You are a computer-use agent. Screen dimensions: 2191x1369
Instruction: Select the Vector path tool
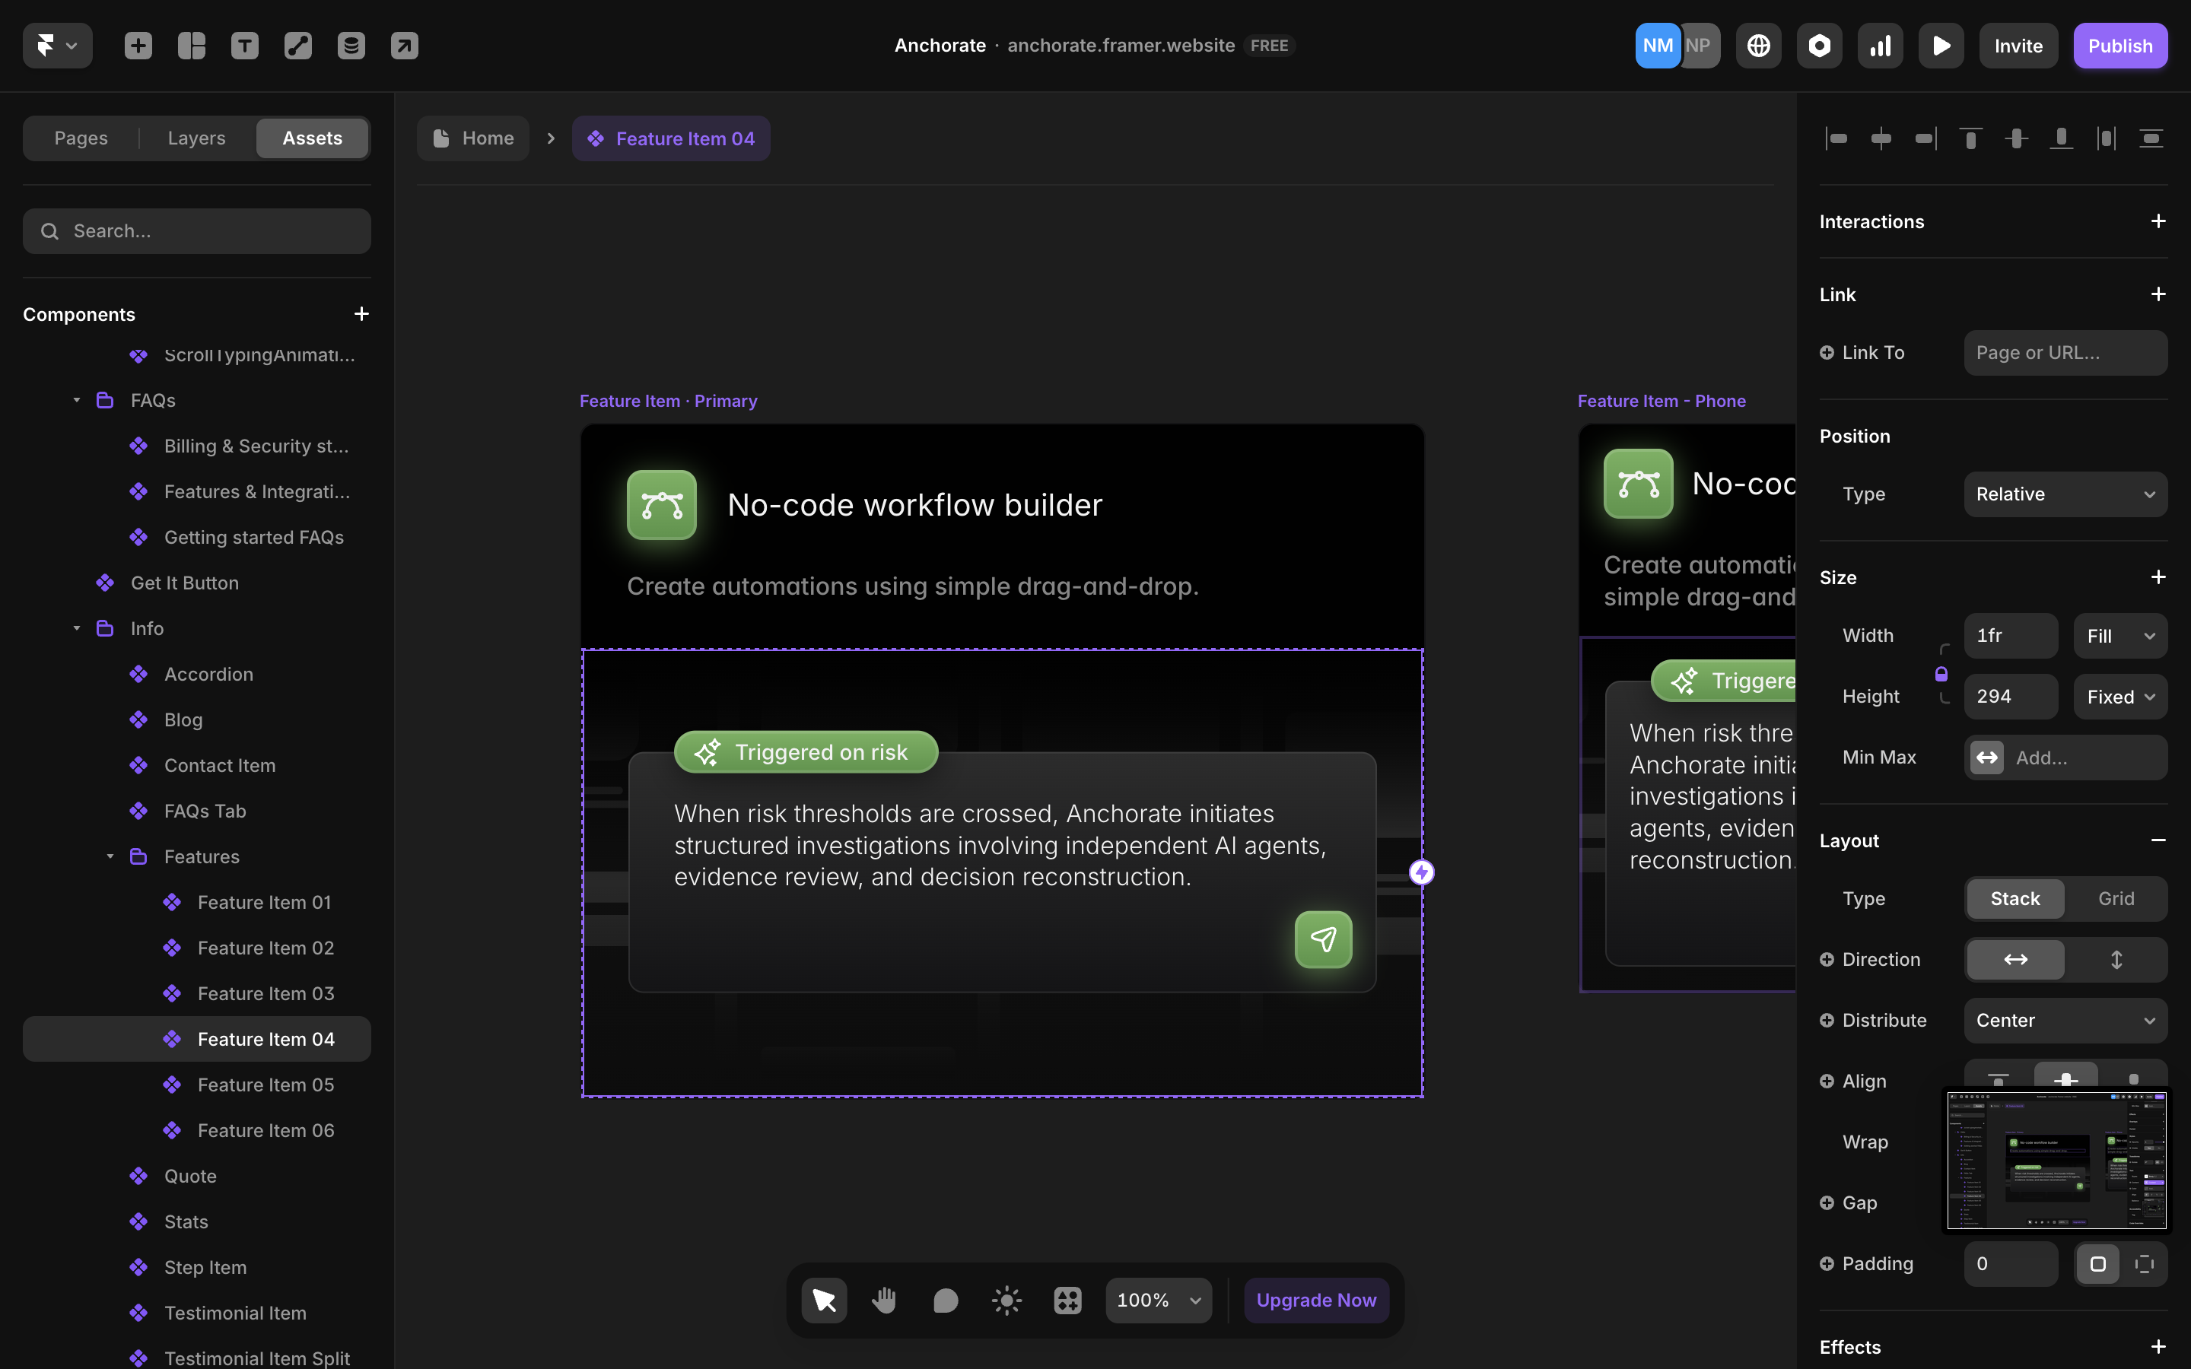tap(298, 46)
